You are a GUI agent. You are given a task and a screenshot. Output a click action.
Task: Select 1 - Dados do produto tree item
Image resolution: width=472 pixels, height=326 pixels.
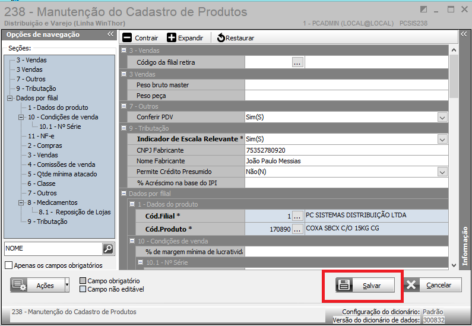[x=58, y=107]
